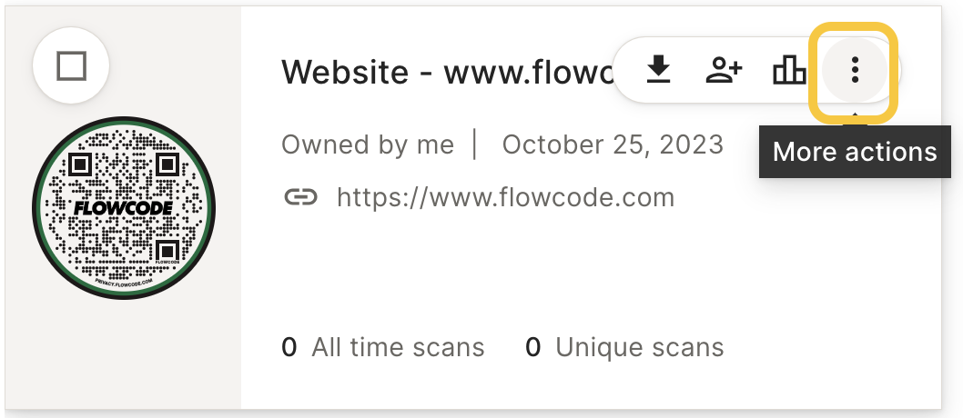The height and width of the screenshot is (418, 963).
Task: Open the https://www.flowcode.com link
Action: pos(505,197)
